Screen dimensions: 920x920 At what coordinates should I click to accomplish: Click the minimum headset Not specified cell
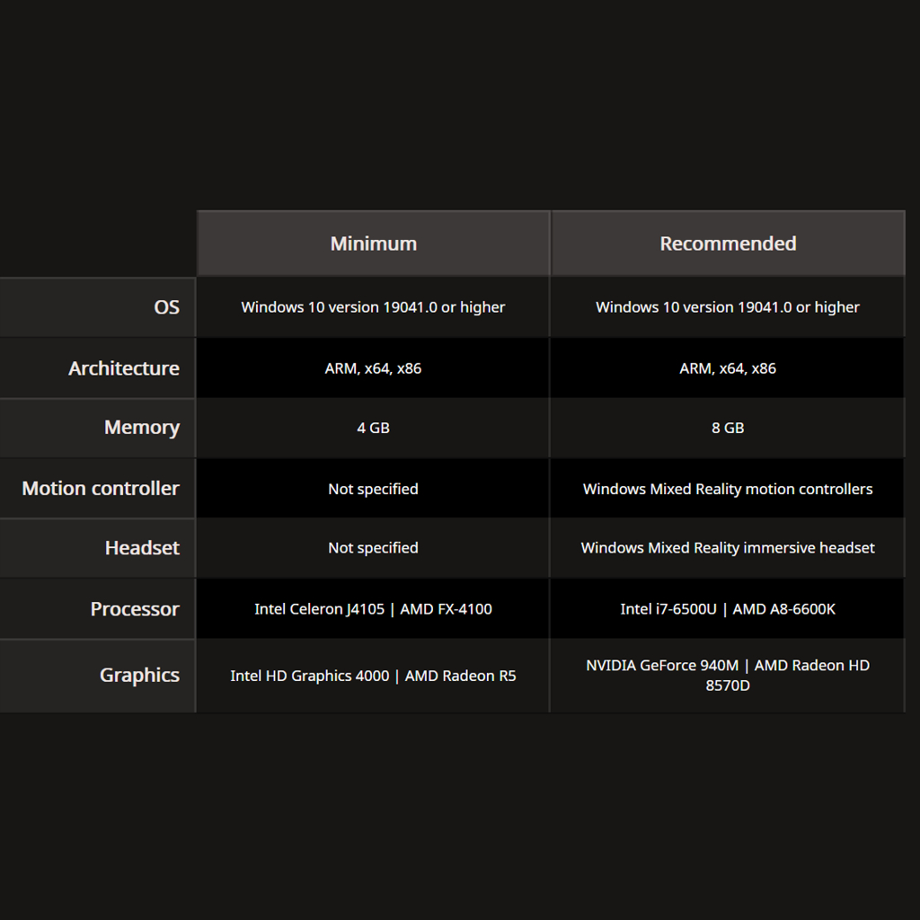coord(373,548)
